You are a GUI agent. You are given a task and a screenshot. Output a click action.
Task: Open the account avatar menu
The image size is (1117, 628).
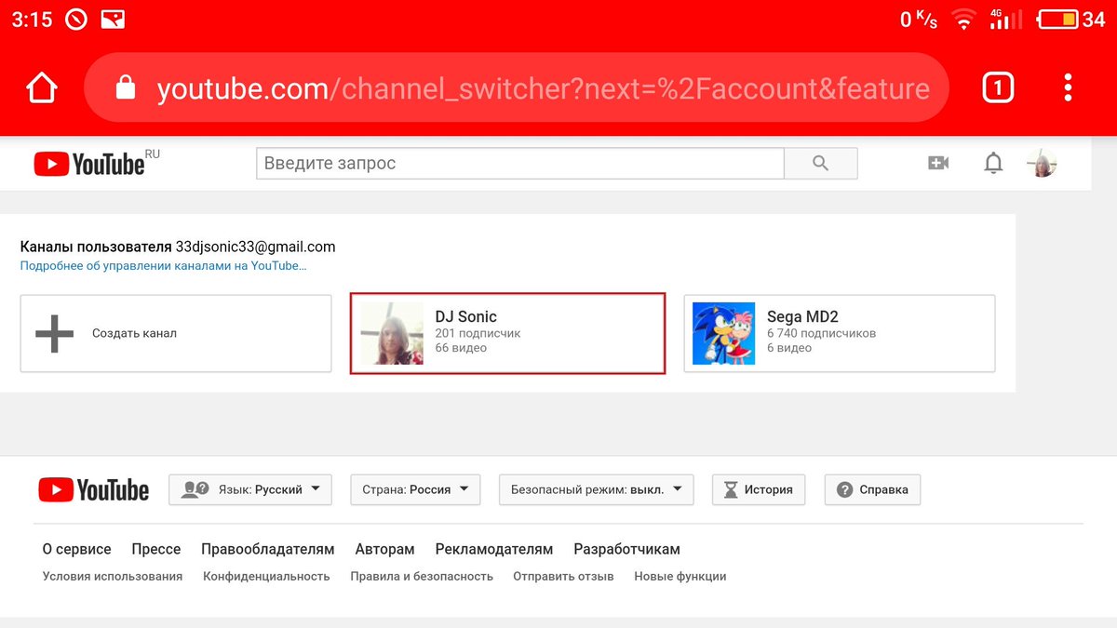coord(1042,164)
